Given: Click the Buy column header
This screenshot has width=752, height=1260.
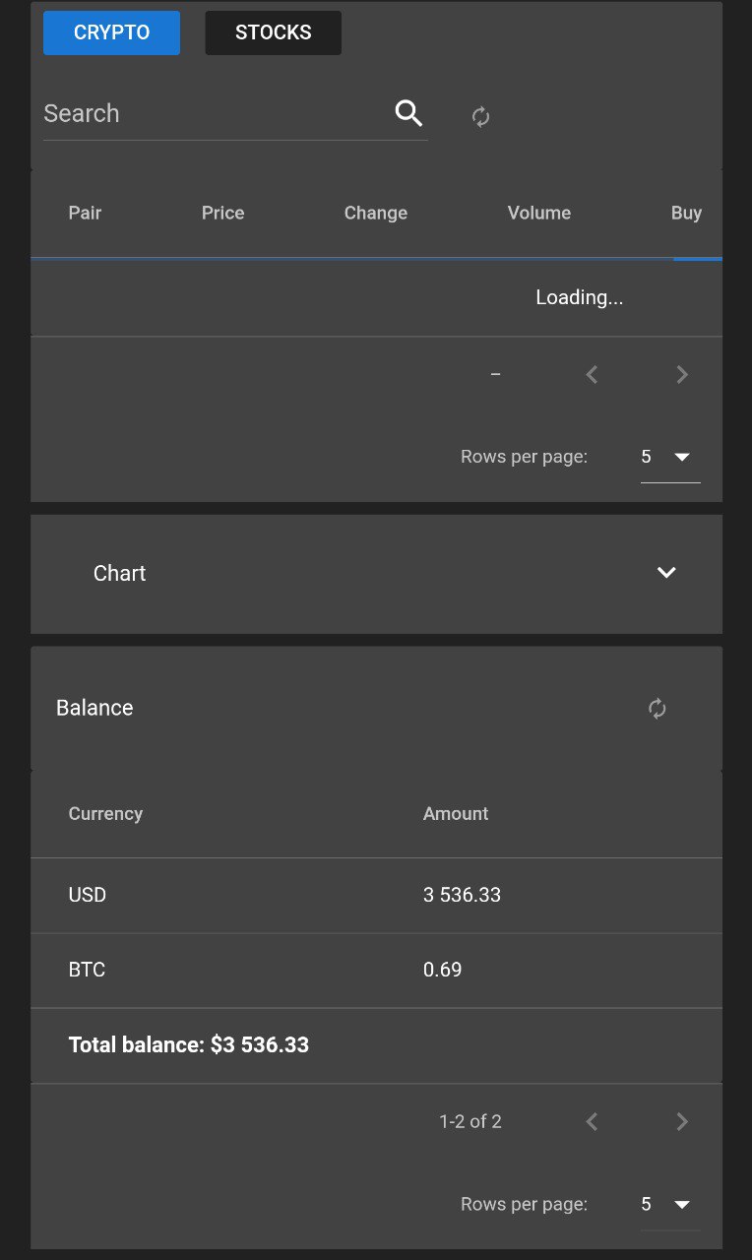Looking at the screenshot, I should [686, 213].
